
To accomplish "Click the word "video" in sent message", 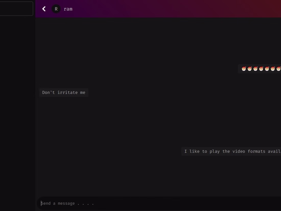I will tap(239, 151).
